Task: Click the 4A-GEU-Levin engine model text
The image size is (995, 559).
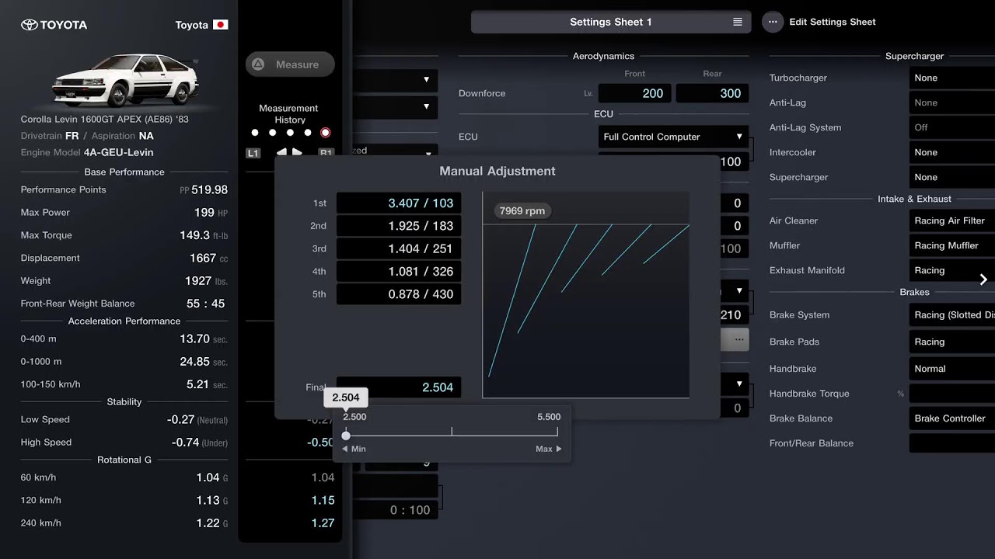Action: click(119, 152)
